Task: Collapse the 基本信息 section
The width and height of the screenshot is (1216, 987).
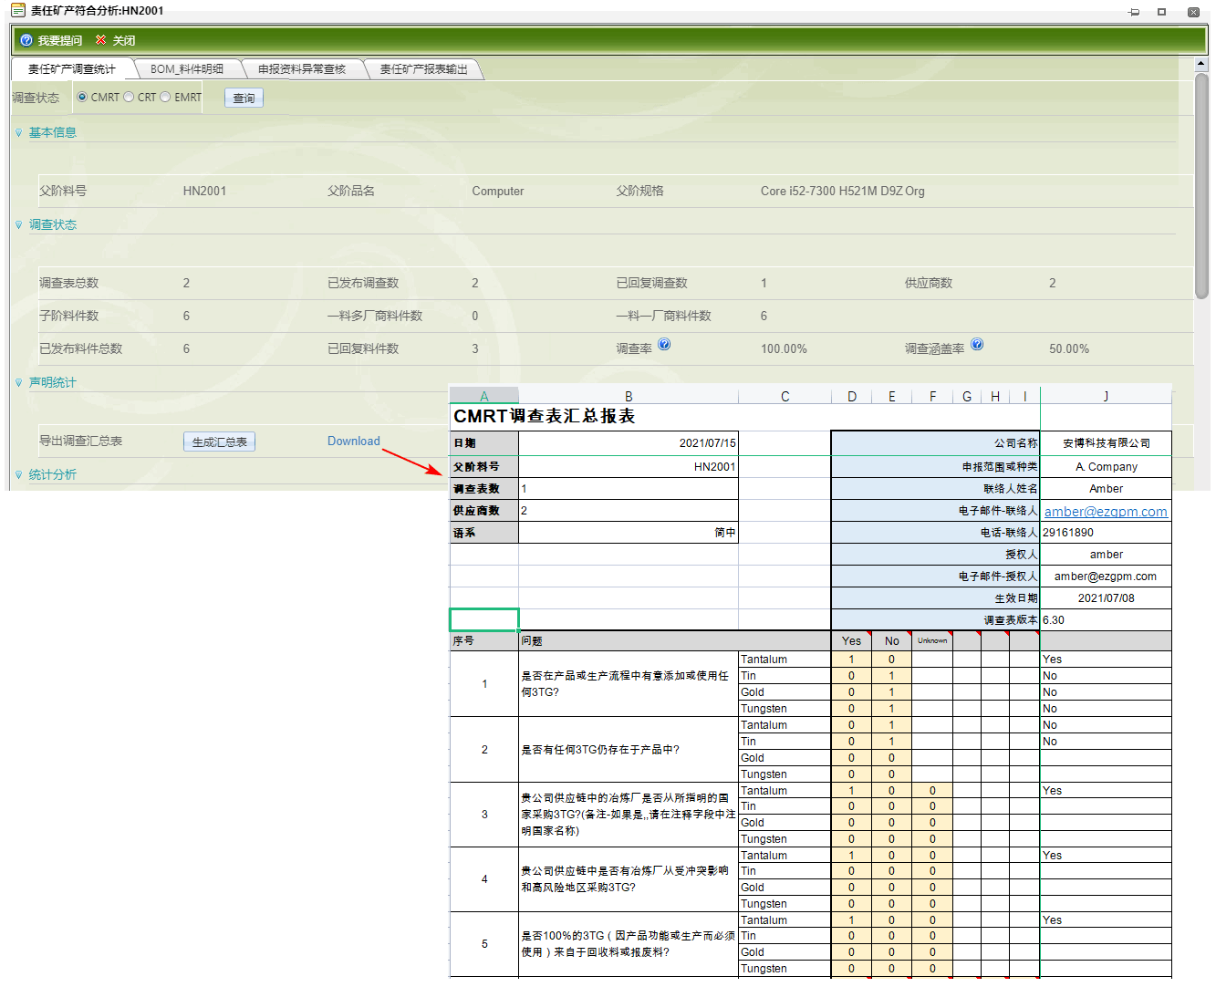Action: tap(18, 133)
